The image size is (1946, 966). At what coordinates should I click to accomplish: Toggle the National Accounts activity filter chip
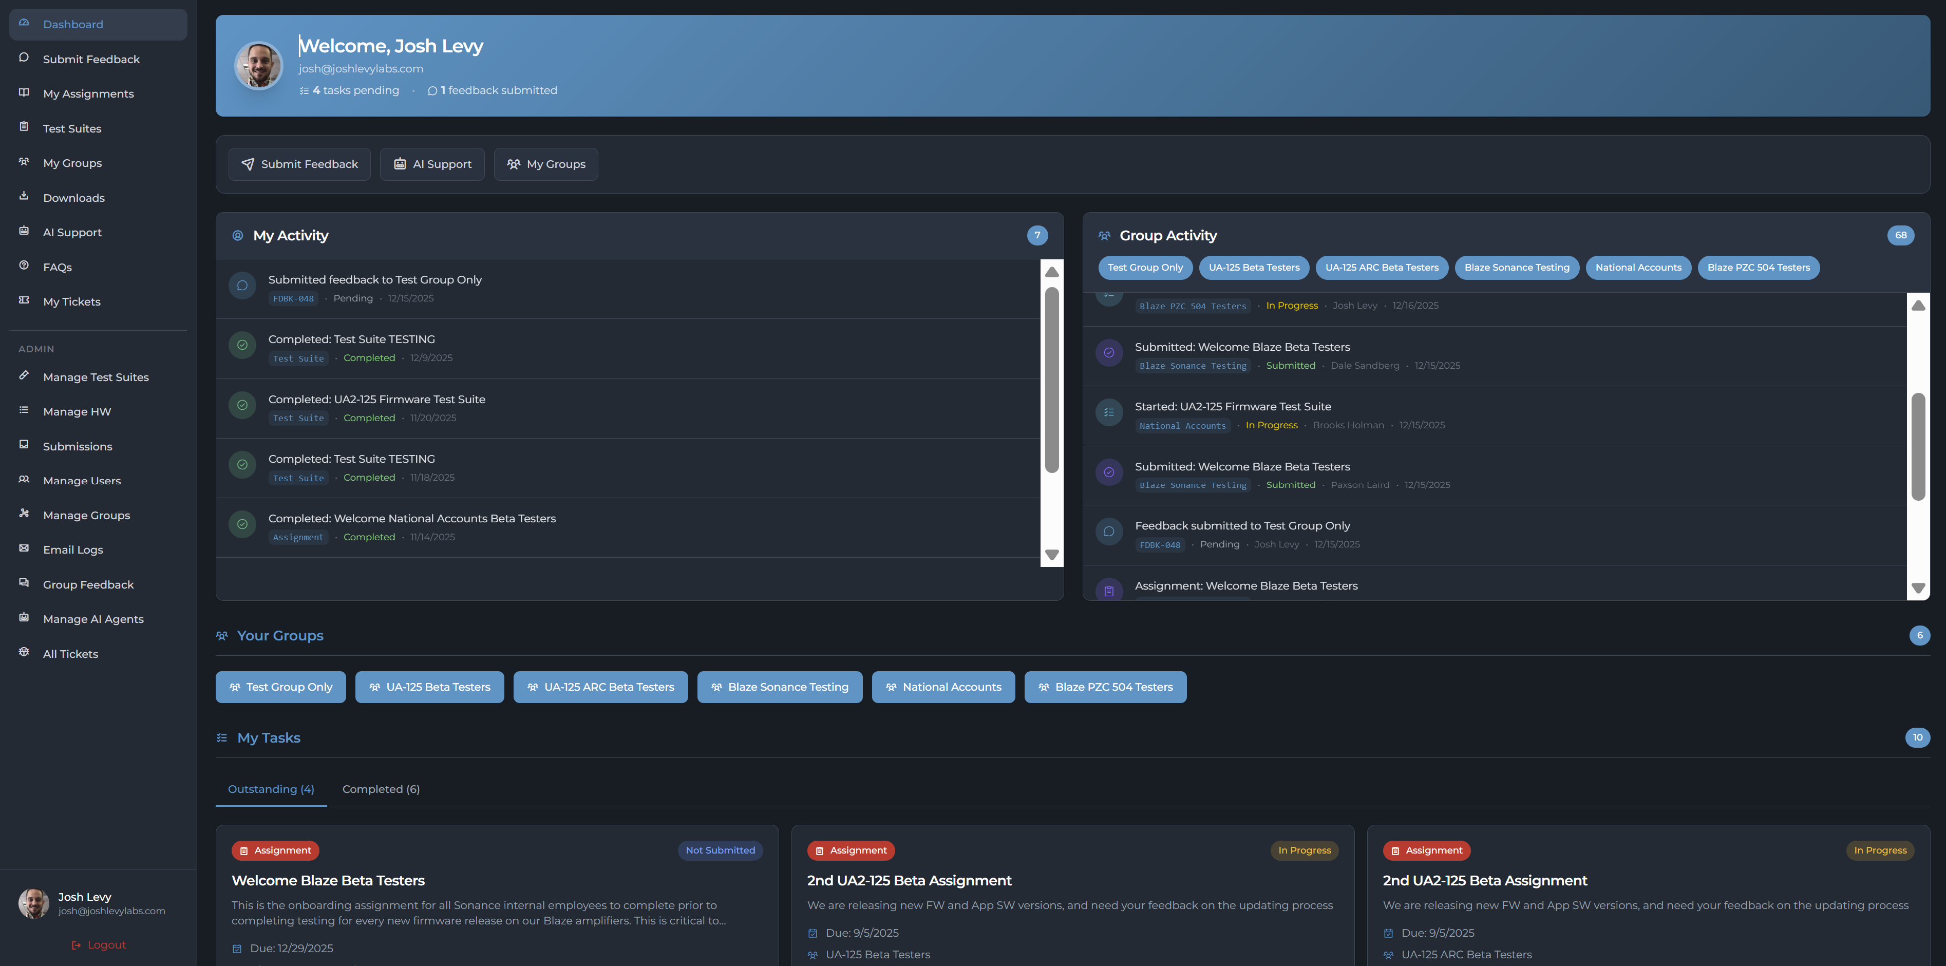pos(1638,268)
